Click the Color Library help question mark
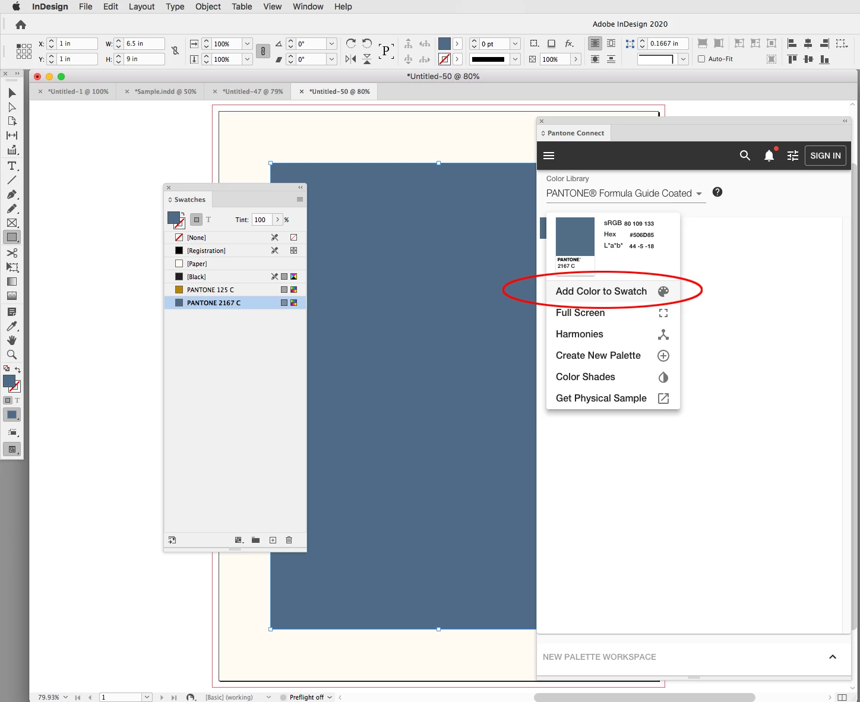 [717, 192]
